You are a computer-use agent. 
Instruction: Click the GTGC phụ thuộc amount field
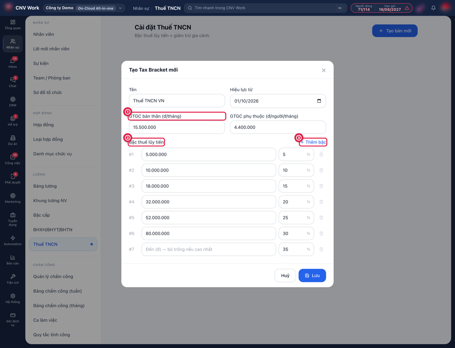tap(278, 127)
